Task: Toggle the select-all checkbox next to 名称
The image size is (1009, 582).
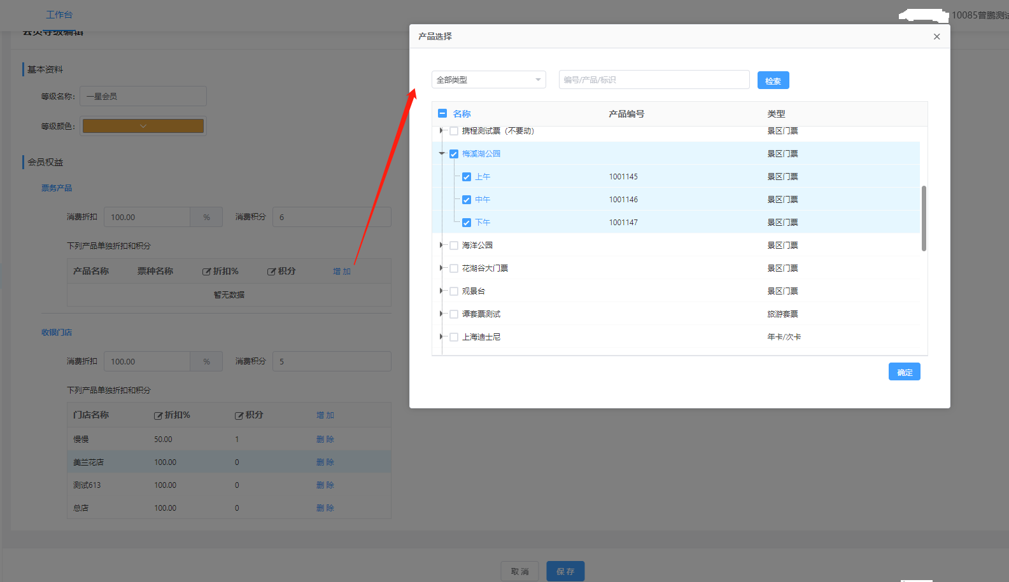Action: tap(442, 114)
